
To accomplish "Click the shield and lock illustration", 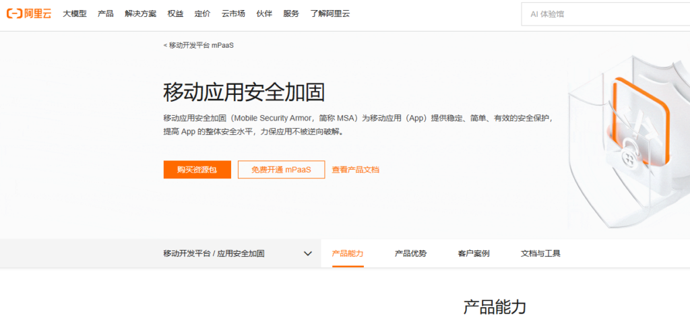I will click(x=629, y=141).
